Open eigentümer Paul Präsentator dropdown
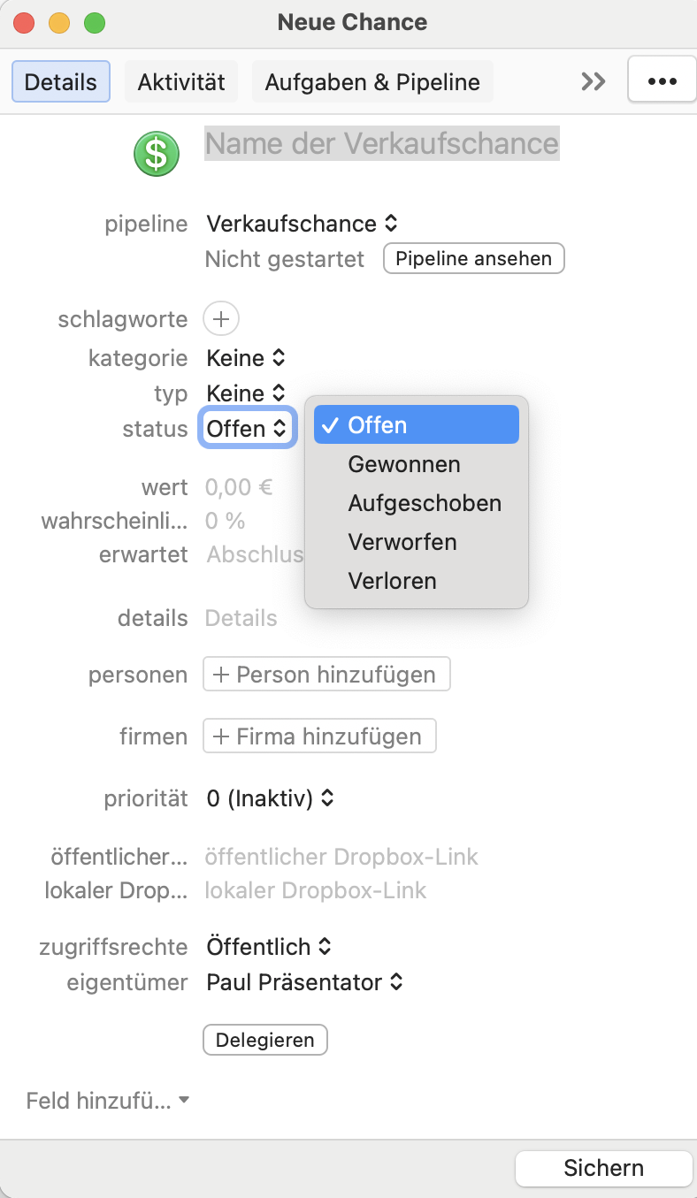 [304, 982]
